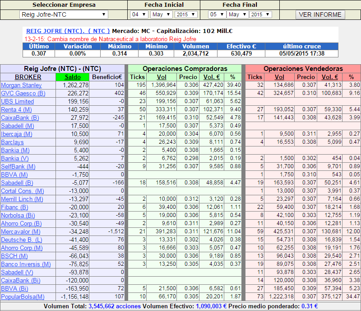Open the Morgan Stanley broker link
The image size is (361, 311).
pos(21,85)
